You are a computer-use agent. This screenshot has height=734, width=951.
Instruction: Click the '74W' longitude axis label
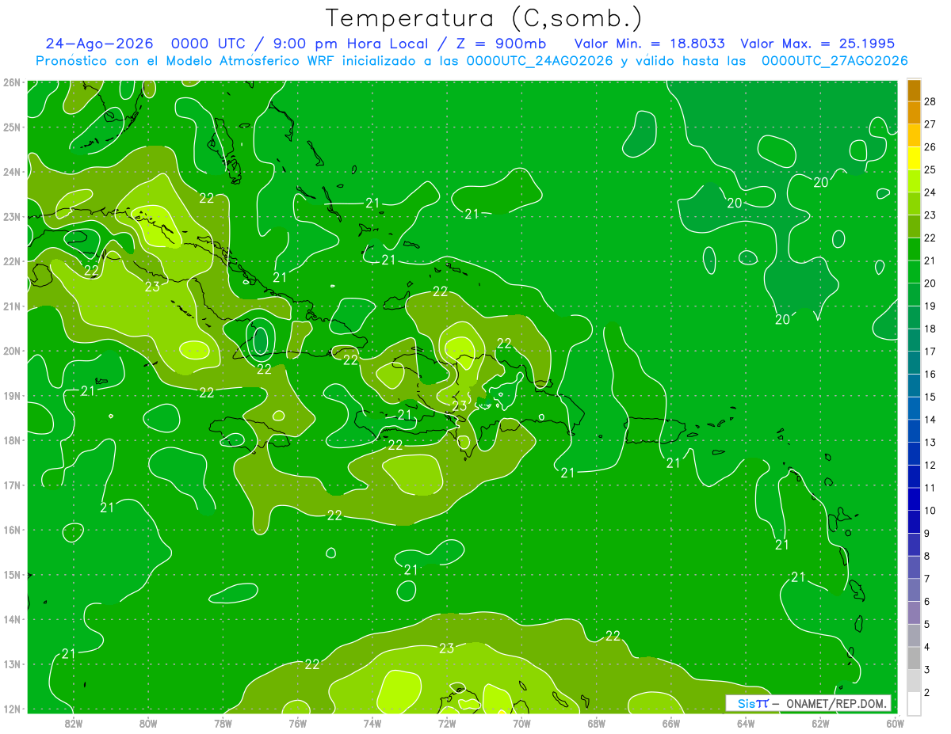(372, 722)
